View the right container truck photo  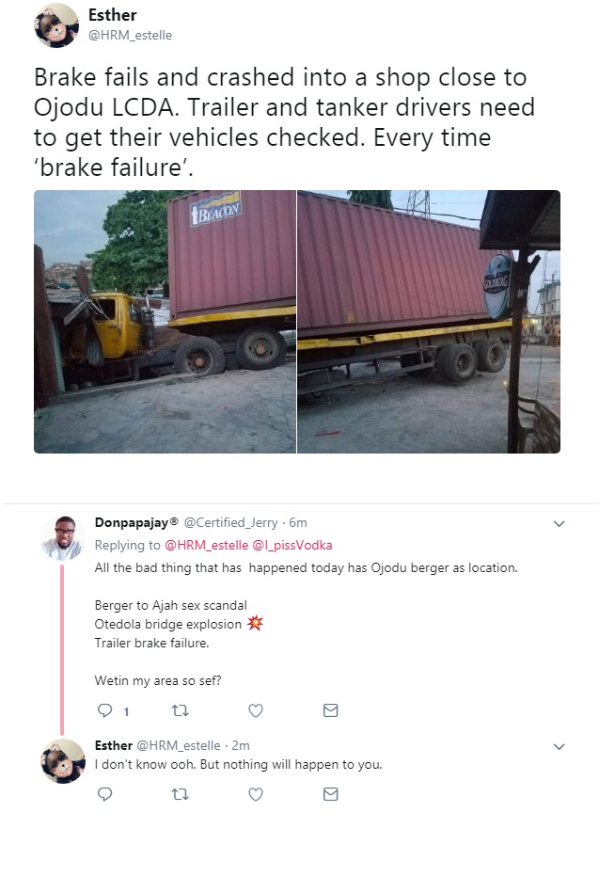click(x=428, y=322)
